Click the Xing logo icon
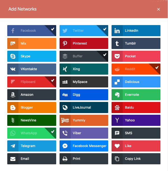The height and width of the screenshot is (171, 168). click(x=65, y=69)
